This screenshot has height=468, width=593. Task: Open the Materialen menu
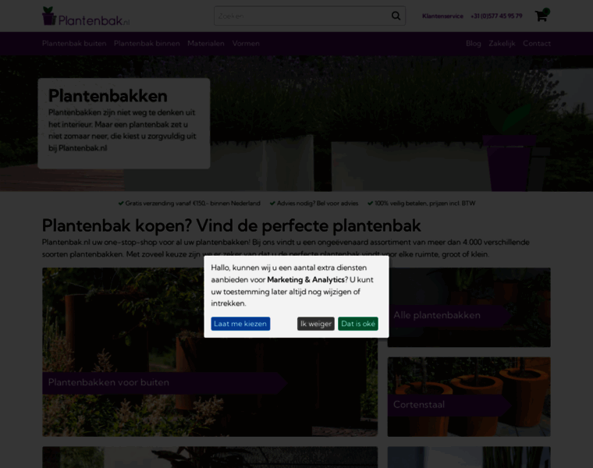(206, 44)
